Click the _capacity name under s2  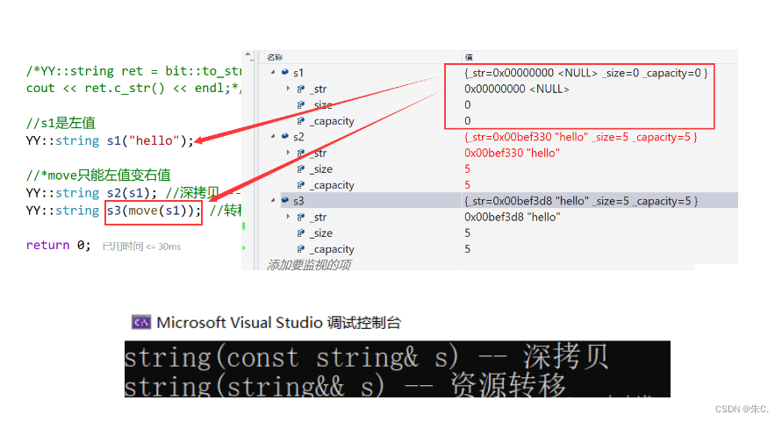[332, 185]
